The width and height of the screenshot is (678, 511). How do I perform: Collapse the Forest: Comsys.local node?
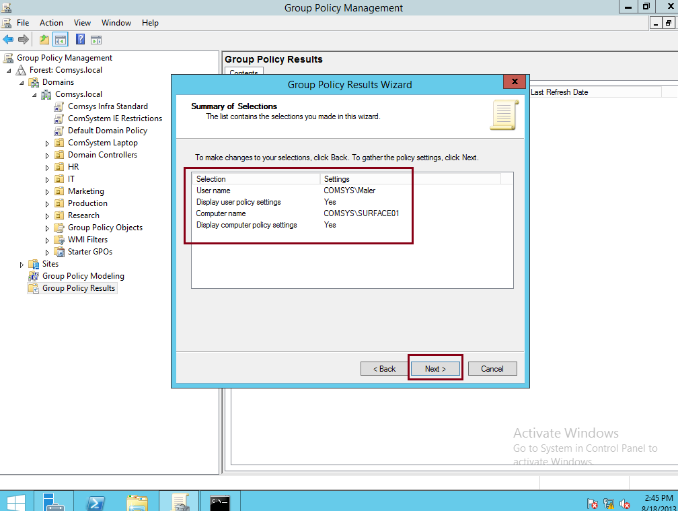pyautogui.click(x=9, y=71)
